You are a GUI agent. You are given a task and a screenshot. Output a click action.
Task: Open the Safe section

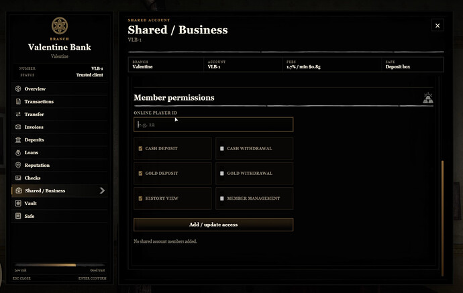(x=60, y=216)
